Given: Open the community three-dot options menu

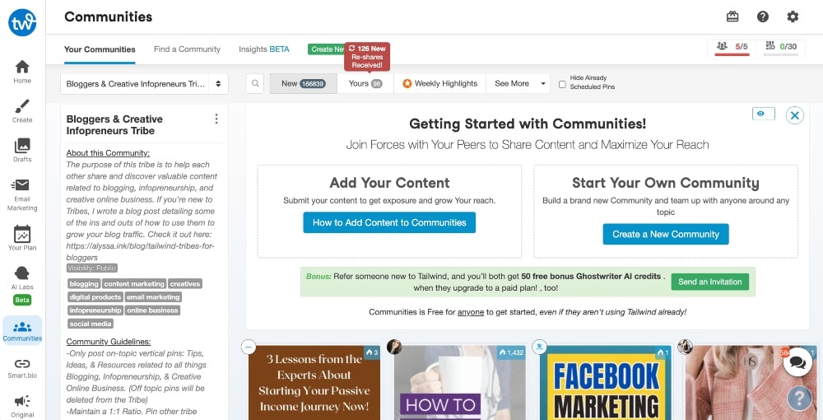Looking at the screenshot, I should point(216,119).
